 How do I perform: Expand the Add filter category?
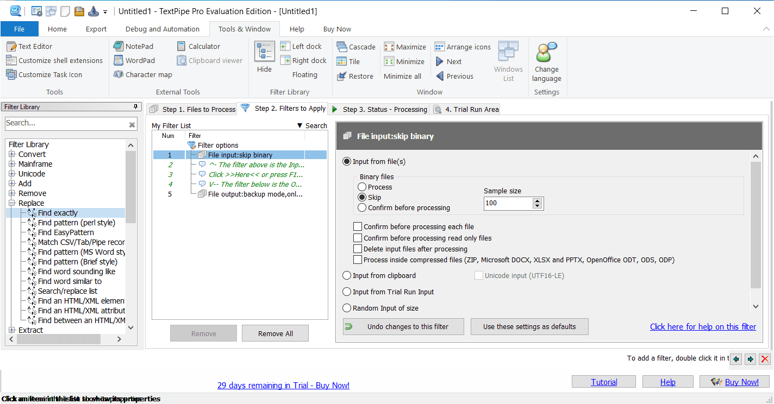point(12,184)
